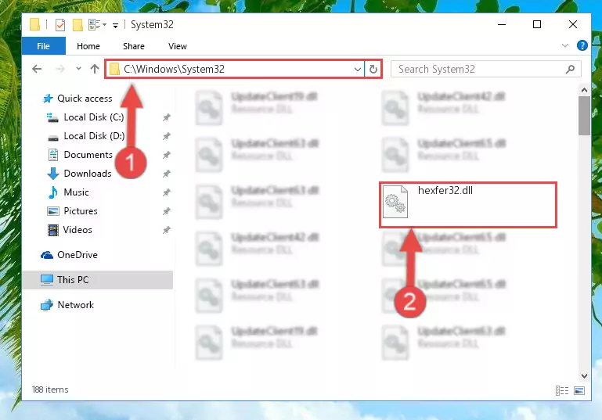Select the hexfer32.dll file name

pos(445,191)
